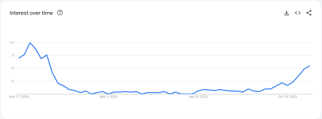Click the 100 label on the y-axis
The image size is (322, 119).
(11, 43)
